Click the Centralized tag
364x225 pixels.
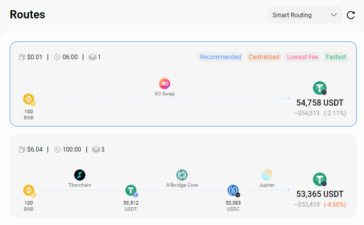264,57
